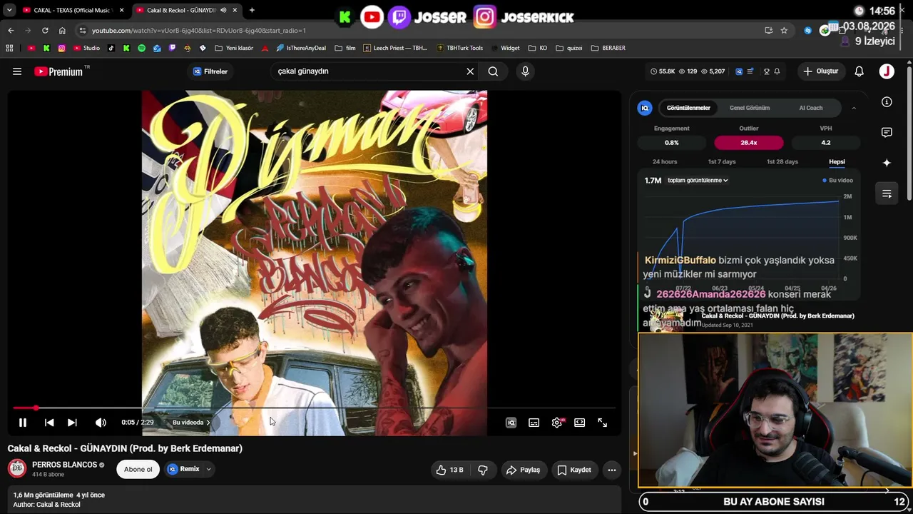Dislike the video
Image resolution: width=913 pixels, height=514 pixels.
(483, 470)
